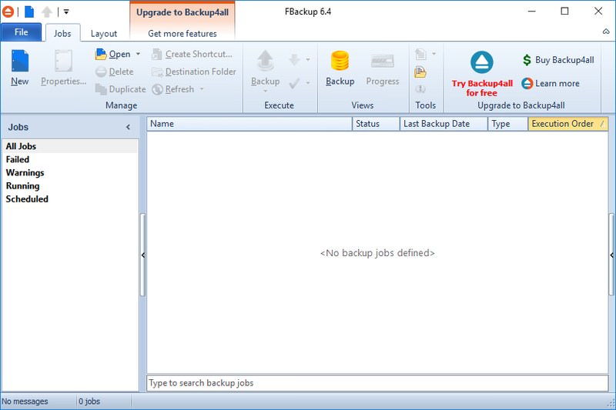This screenshot has width=616, height=410.
Task: Select the Layout ribbon tab
Action: [x=104, y=33]
